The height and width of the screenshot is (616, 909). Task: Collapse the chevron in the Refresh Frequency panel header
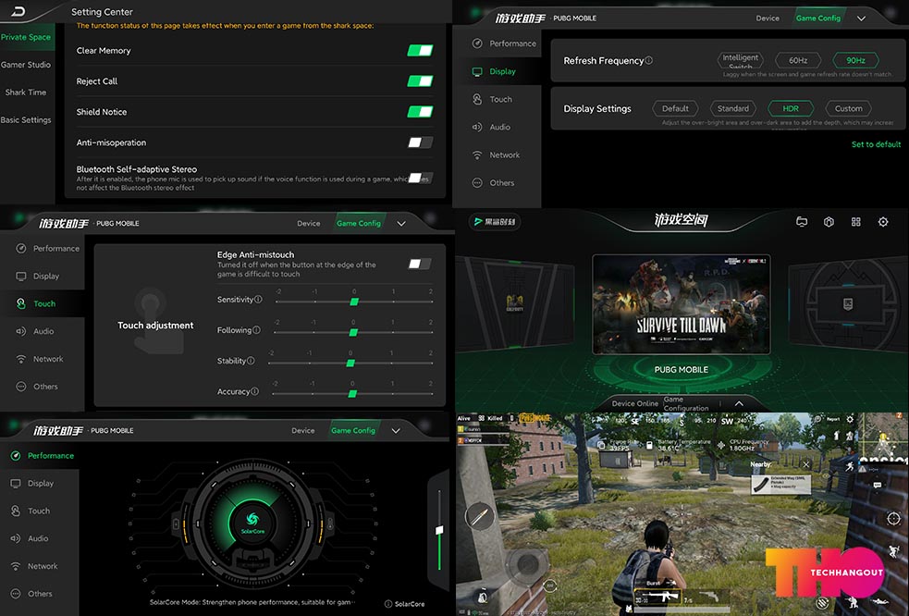[862, 18]
